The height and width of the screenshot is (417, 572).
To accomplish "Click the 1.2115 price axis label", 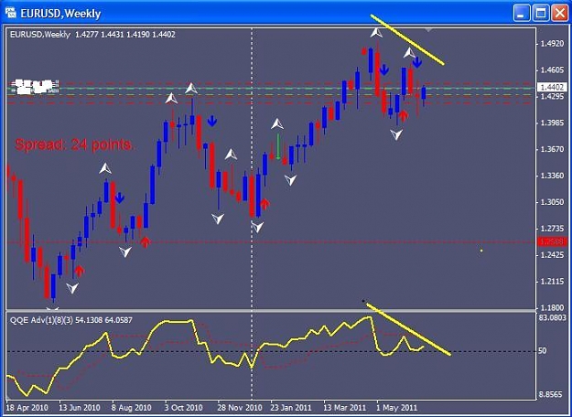I will (551, 282).
